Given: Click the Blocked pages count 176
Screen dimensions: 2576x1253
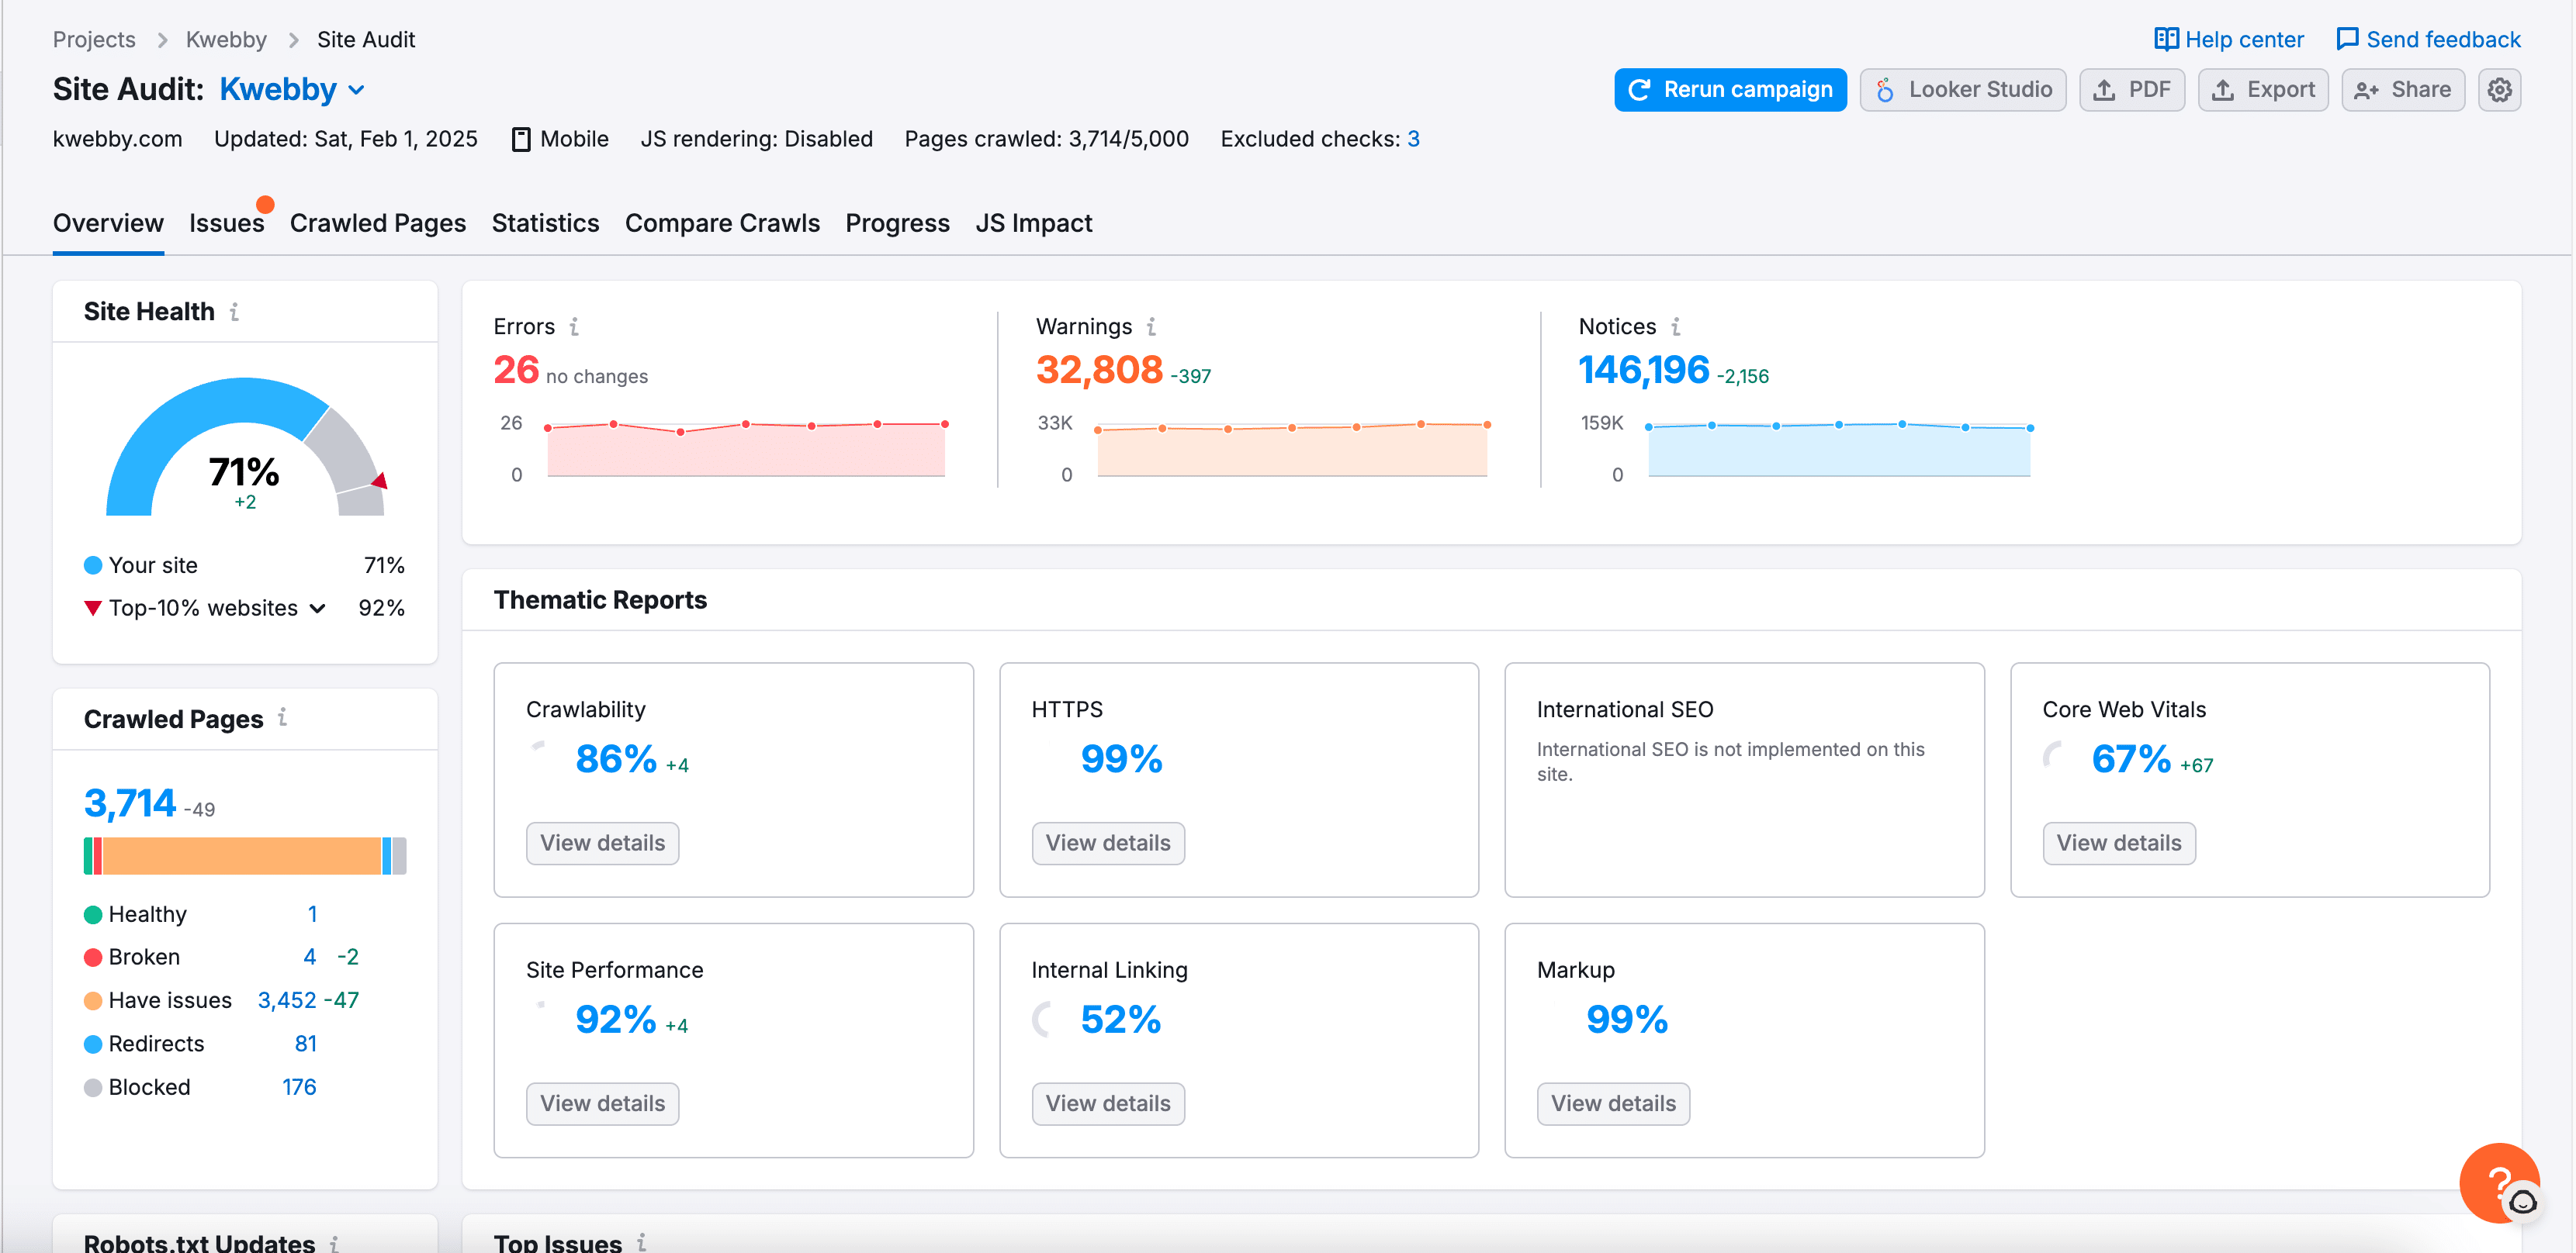Looking at the screenshot, I should pyautogui.click(x=299, y=1086).
